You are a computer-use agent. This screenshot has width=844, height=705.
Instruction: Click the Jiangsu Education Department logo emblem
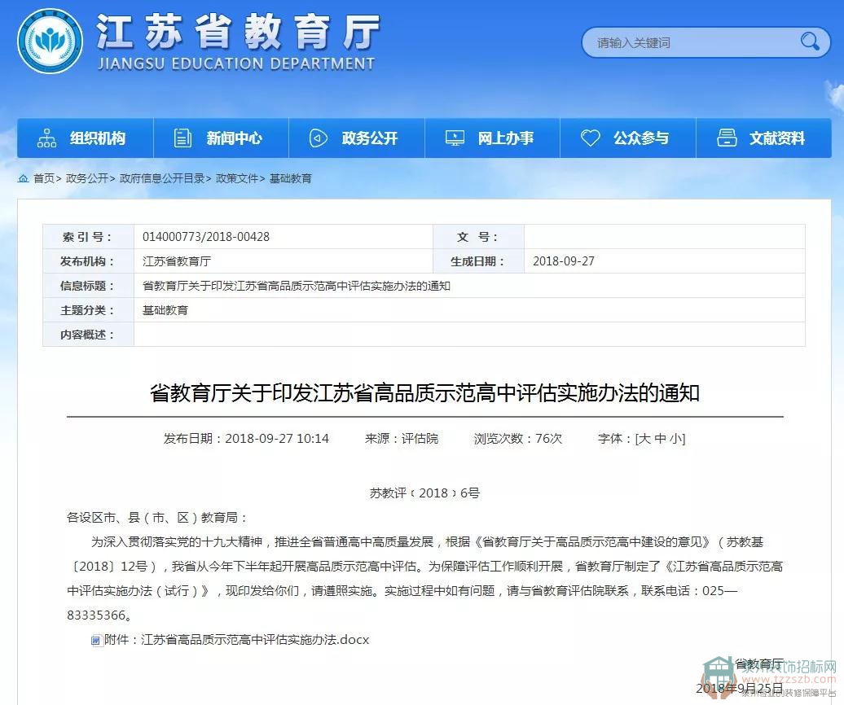tap(51, 42)
